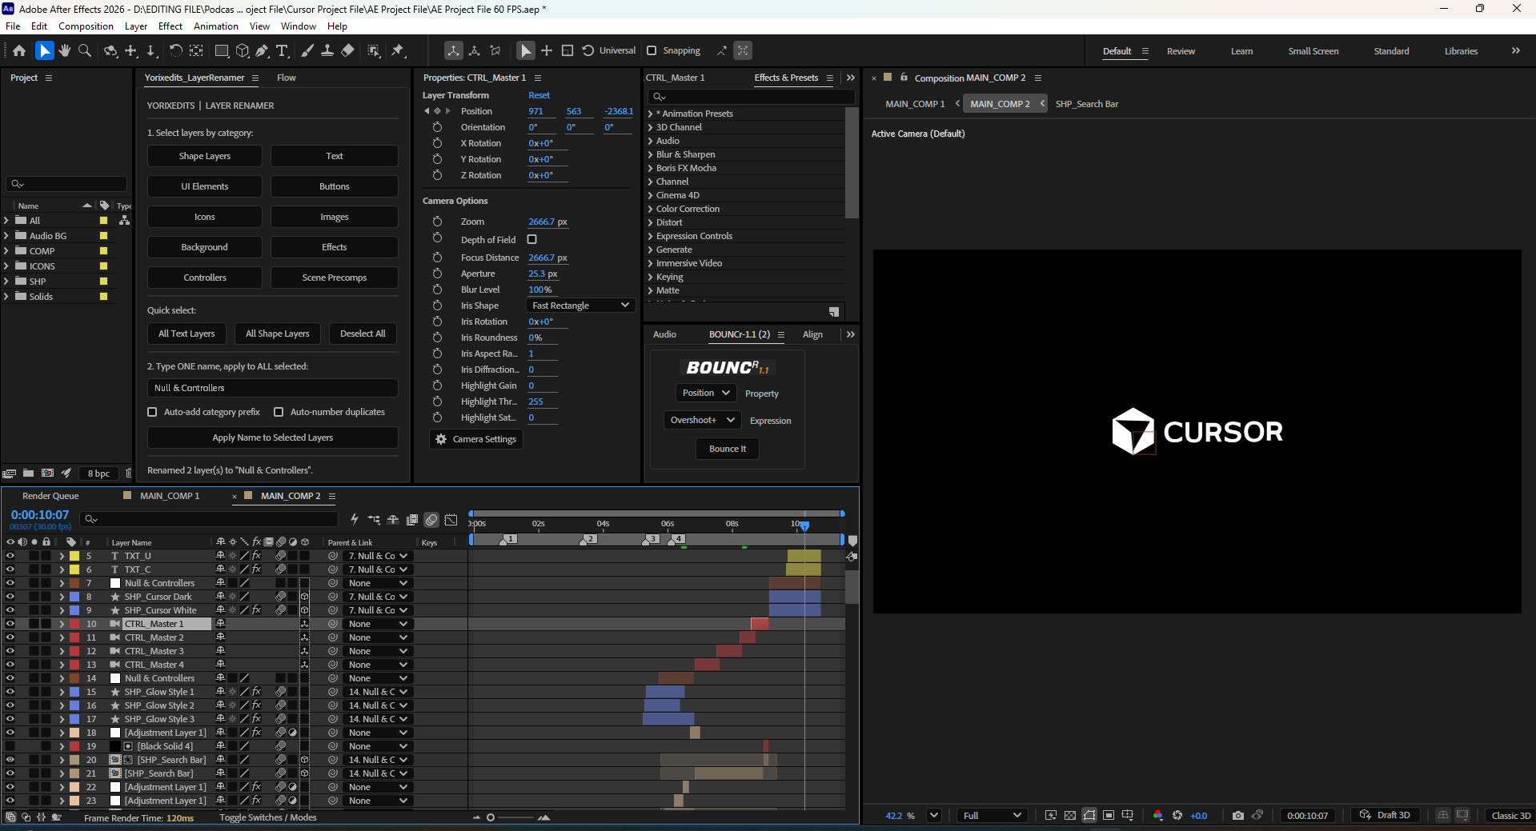Select the 3D model cube tool
This screenshot has height=831, width=1536.
[243, 50]
